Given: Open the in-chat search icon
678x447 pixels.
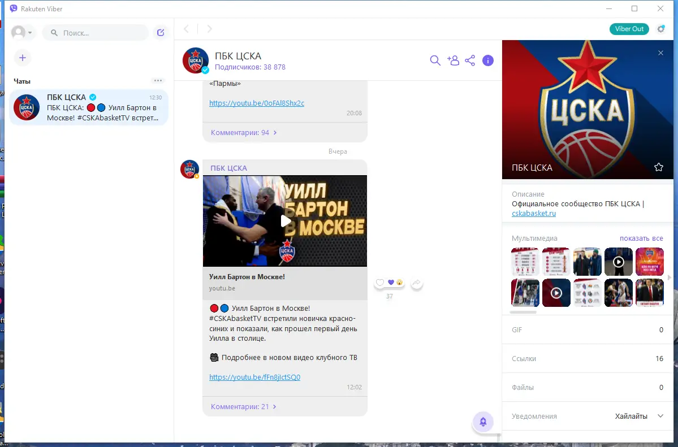Looking at the screenshot, I should [x=435, y=60].
